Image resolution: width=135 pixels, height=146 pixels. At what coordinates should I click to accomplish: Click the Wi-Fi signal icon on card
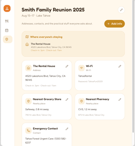[x=82, y=68]
